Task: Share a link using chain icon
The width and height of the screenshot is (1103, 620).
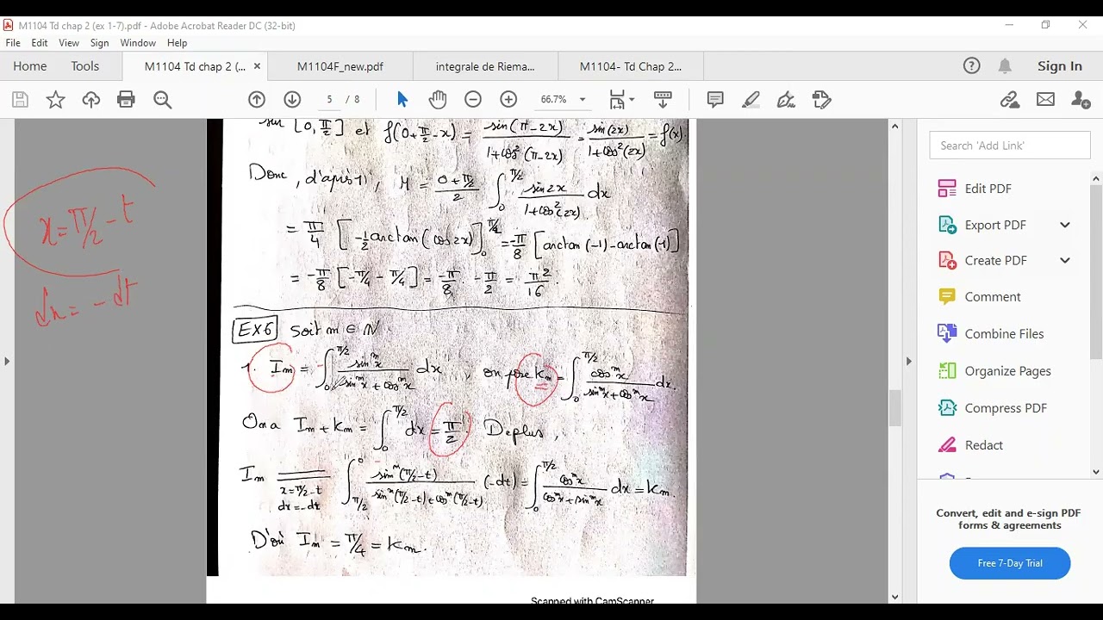Action: [x=1010, y=100]
